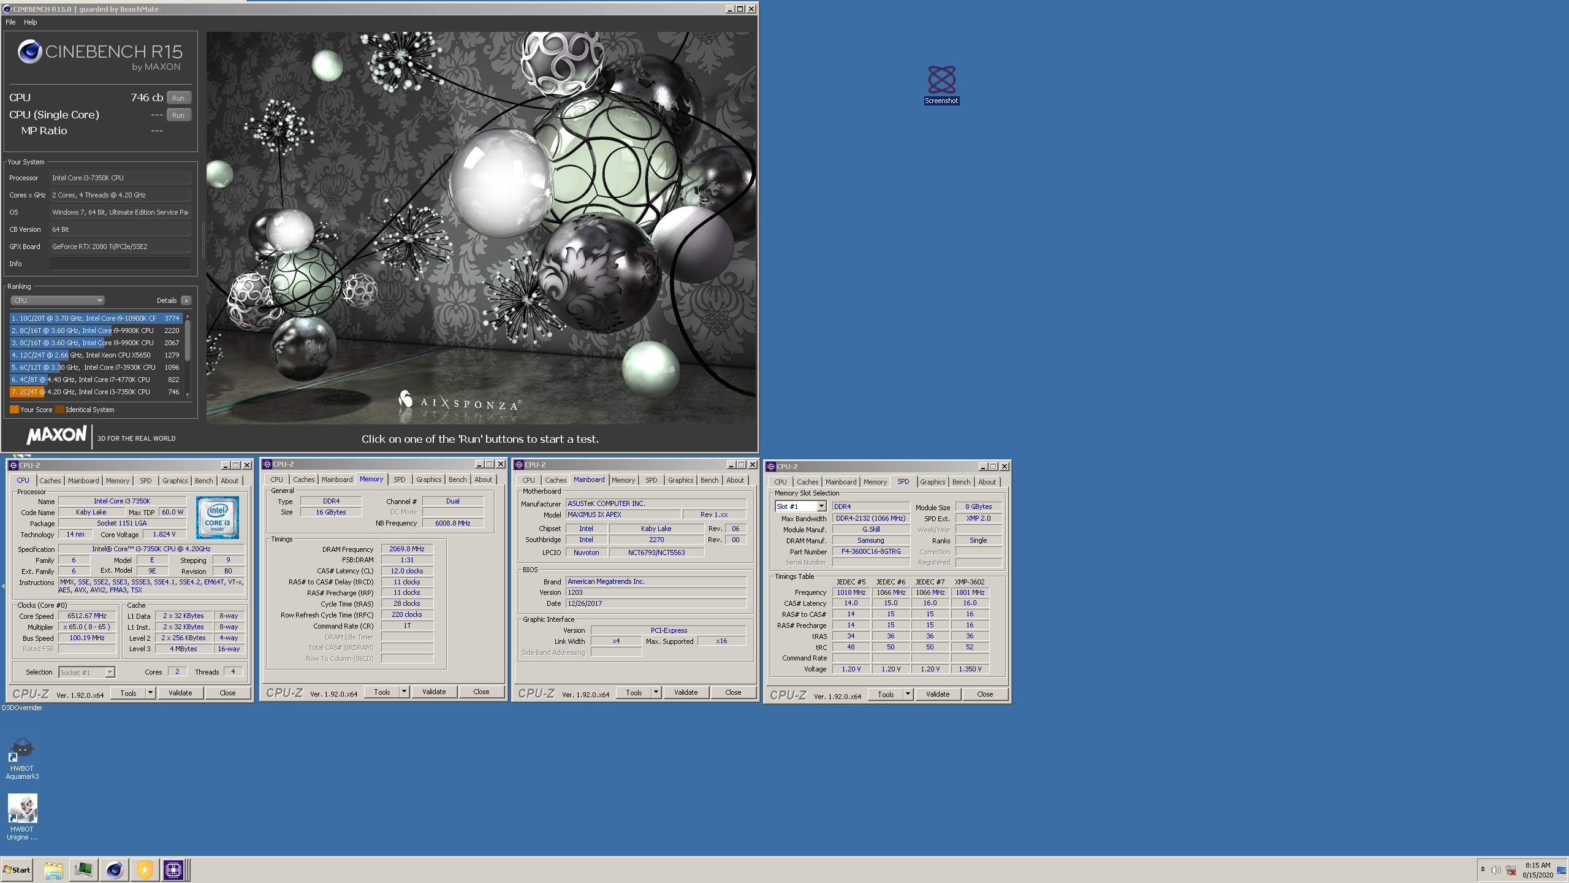Select ranking entry Intel Xeon CPU X5650
Screen dimensions: 1569x883
(x=96, y=355)
